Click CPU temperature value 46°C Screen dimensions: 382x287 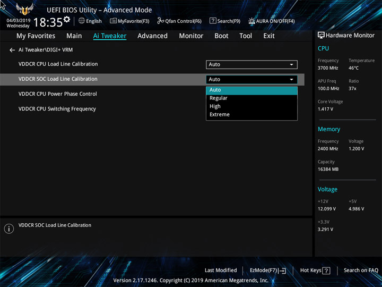pos(353,68)
